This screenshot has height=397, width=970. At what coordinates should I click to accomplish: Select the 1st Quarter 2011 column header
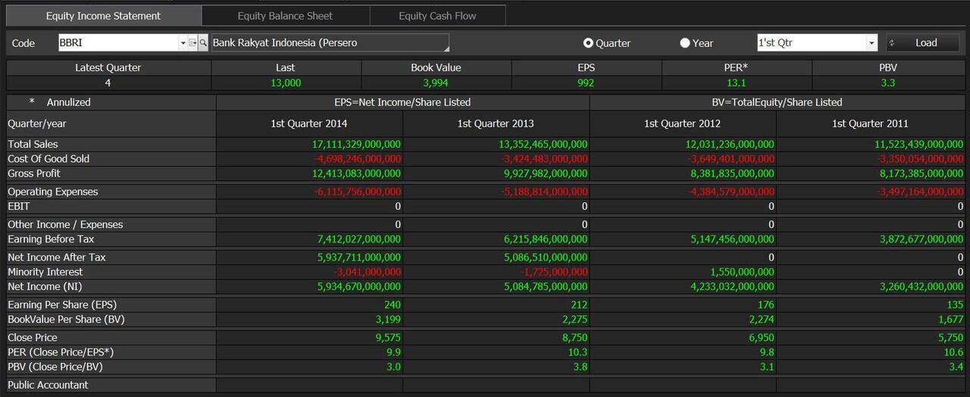pos(870,123)
